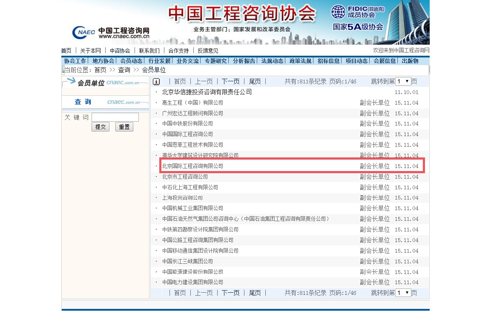This screenshot has width=491, height=311.
Task: Open the 中咨协会 link
Action: (120, 51)
